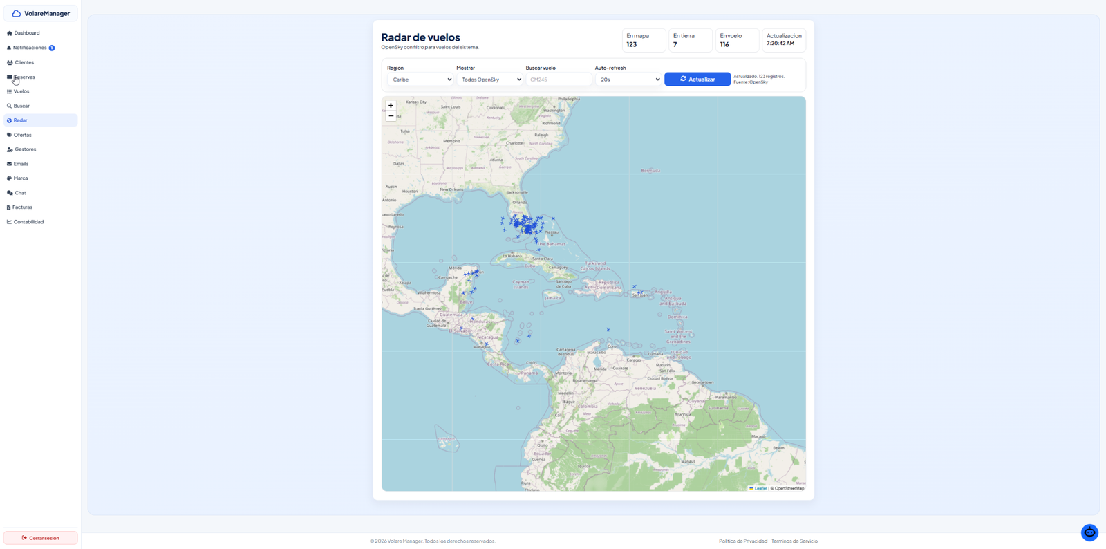
Task: Click the En tierra 7 stat card
Action: pos(691,40)
